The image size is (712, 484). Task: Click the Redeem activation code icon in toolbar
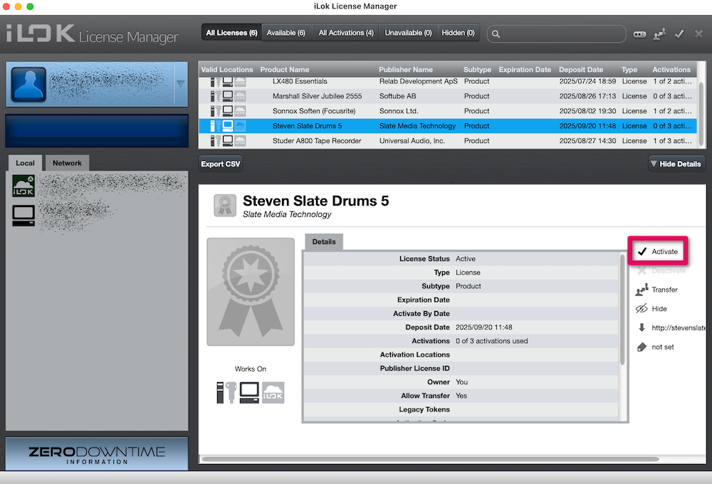click(640, 33)
